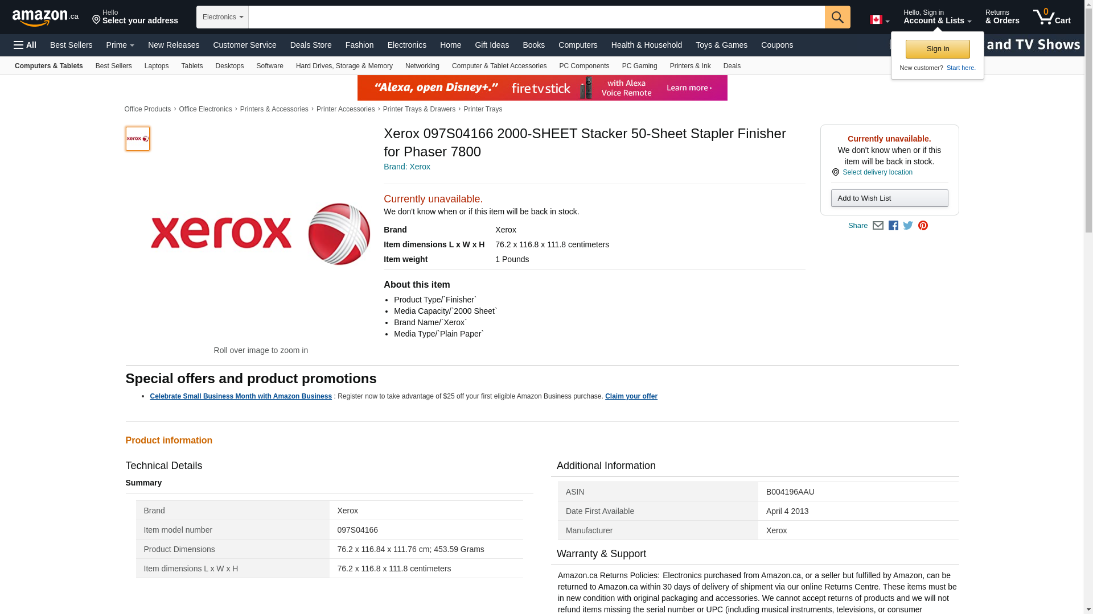This screenshot has width=1093, height=614.
Task: Select the Xerox product thumbnail
Action: (x=138, y=139)
